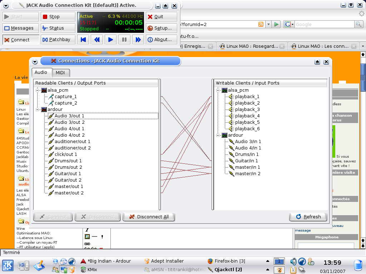Collapse the ardour output ports tree

point(38,110)
